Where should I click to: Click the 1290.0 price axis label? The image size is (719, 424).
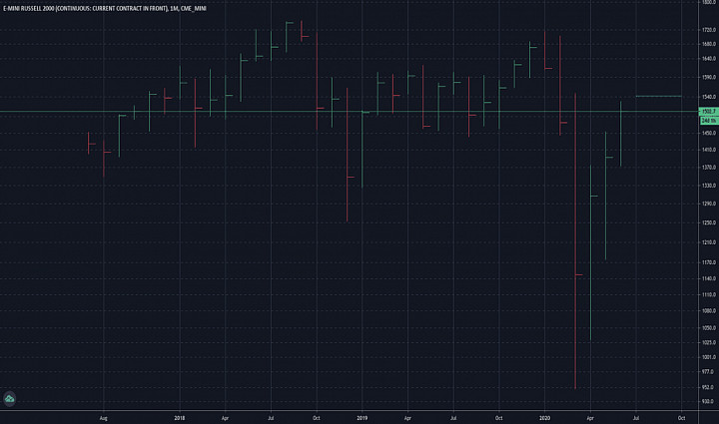click(x=708, y=204)
